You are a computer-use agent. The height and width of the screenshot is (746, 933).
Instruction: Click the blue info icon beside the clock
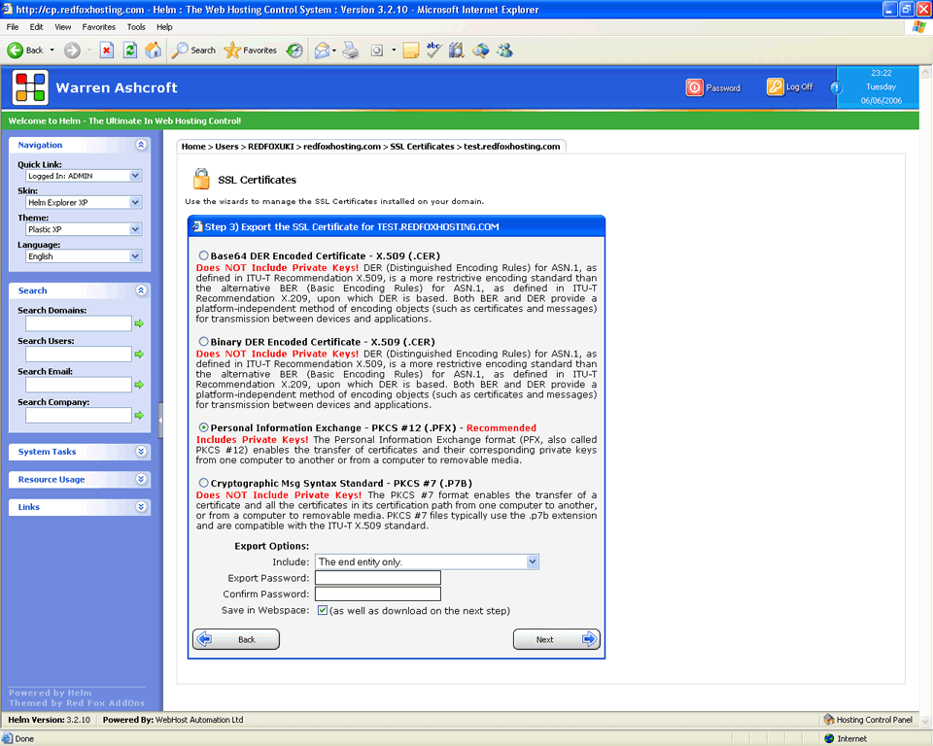click(836, 87)
